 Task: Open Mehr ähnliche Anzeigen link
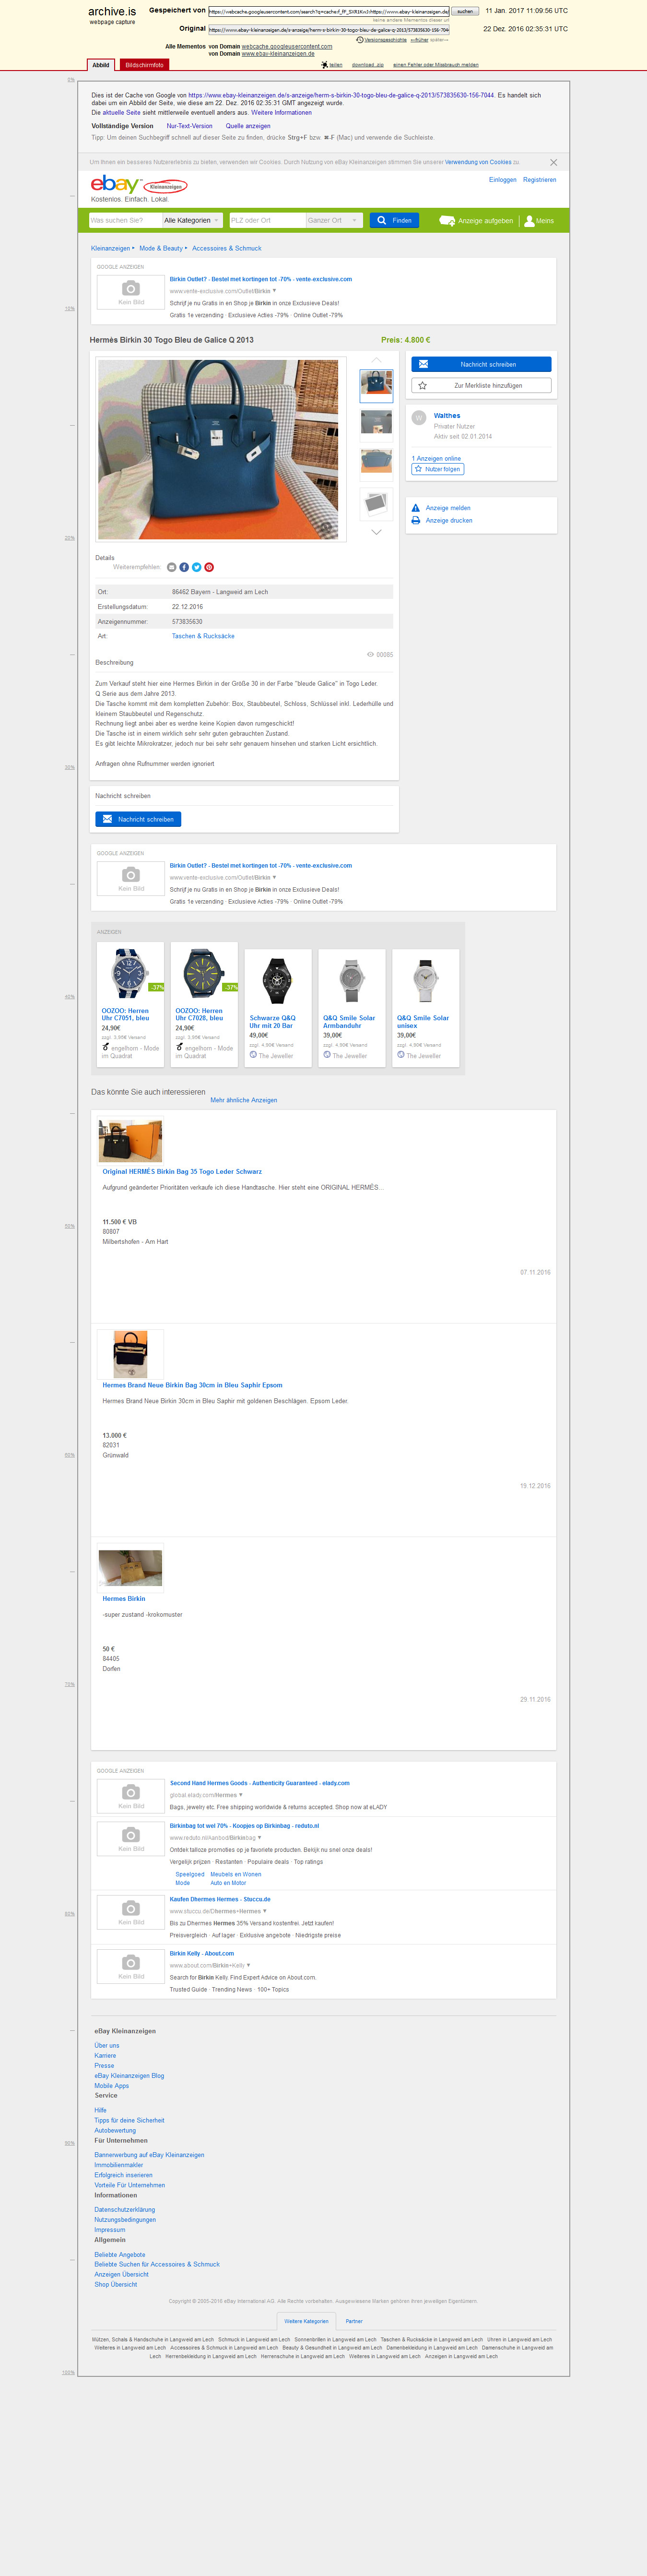(244, 1100)
